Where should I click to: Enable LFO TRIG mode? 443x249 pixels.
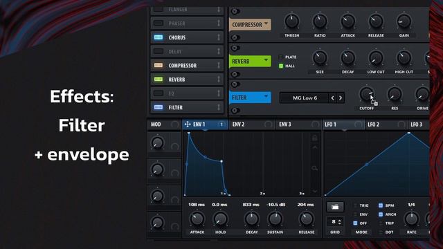[x=355, y=205]
